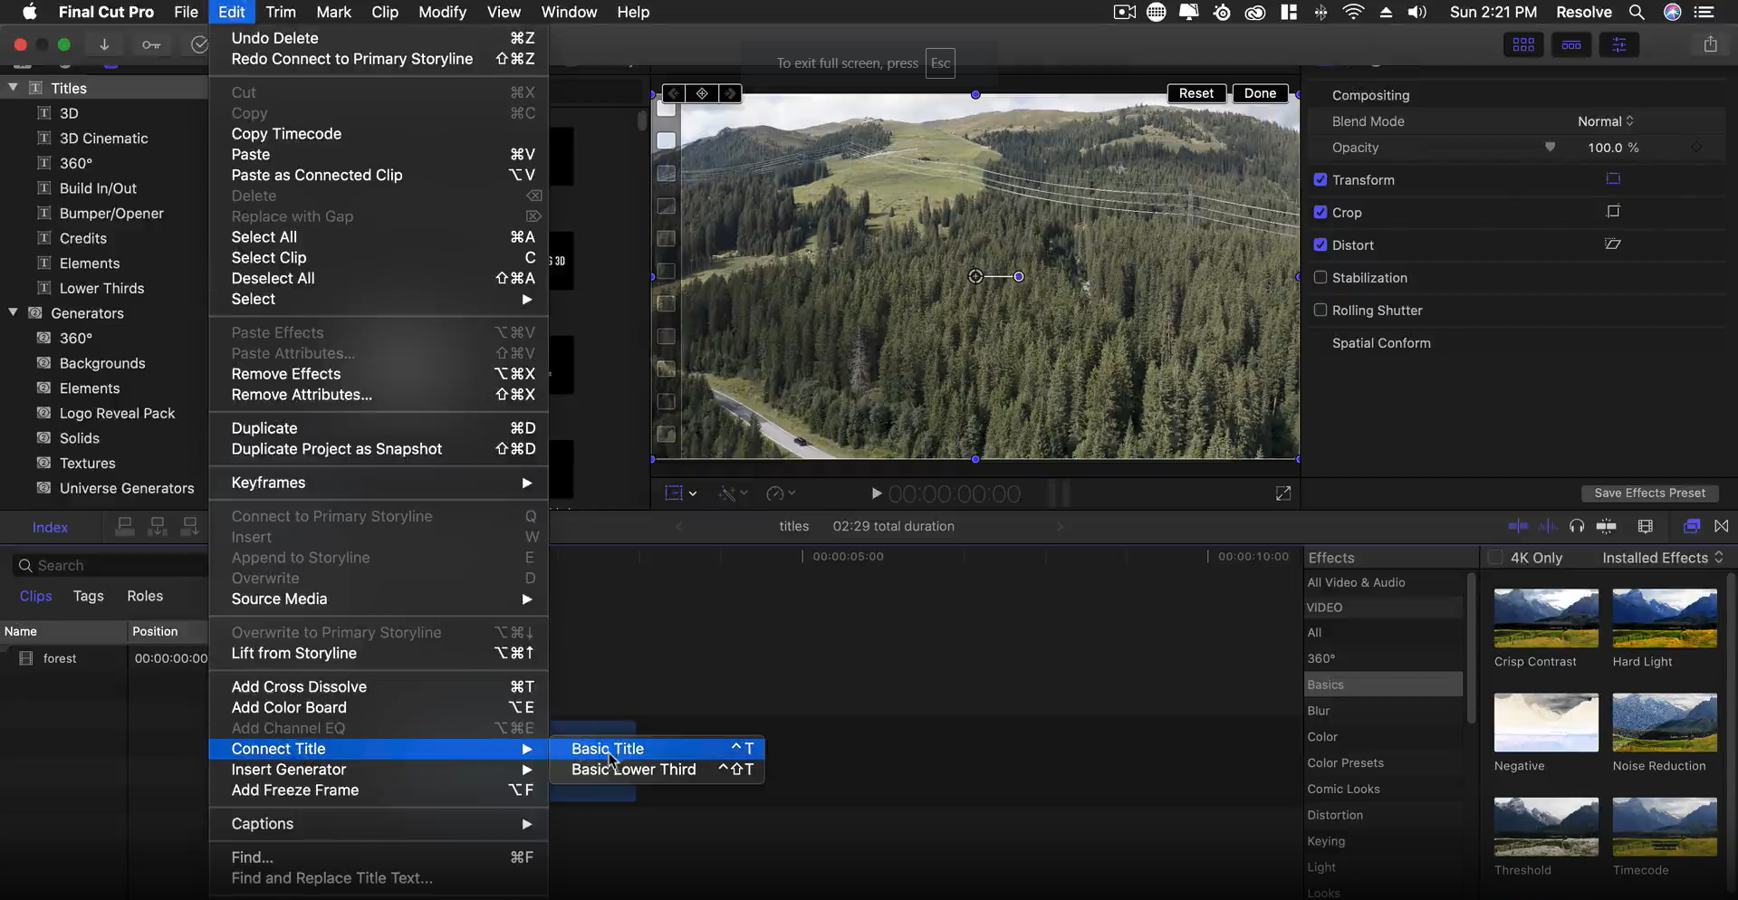The height and width of the screenshot is (900, 1738).
Task: Collapse the Generators disclosure triangle
Action: [13, 312]
